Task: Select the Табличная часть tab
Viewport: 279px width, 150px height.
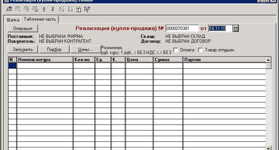Action: 39,19
